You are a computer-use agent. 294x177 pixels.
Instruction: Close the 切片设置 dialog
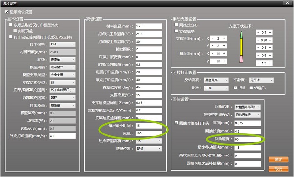pos(287,3)
